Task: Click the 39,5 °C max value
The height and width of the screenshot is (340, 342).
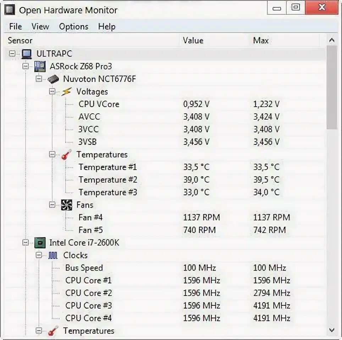Action: pyautogui.click(x=266, y=180)
